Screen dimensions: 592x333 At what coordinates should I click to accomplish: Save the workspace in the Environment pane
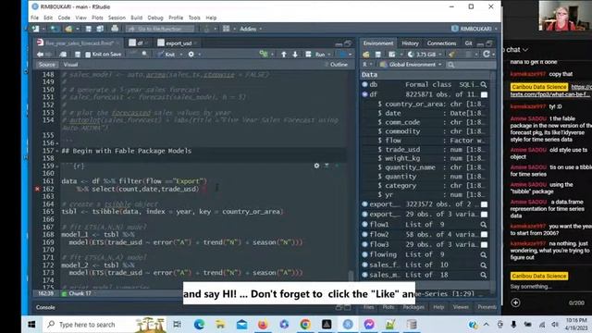[377, 55]
